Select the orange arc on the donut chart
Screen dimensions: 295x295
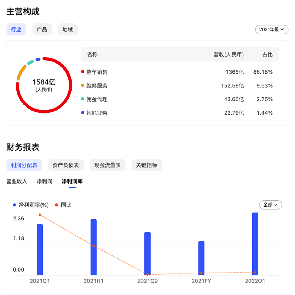point(21,71)
